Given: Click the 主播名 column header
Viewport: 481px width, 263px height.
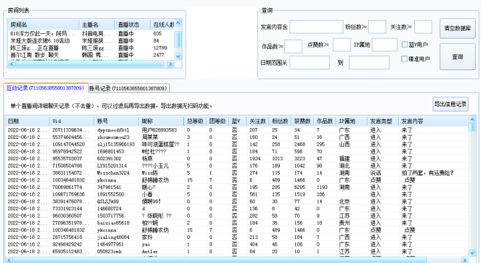Looking at the screenshot, I should [97, 25].
